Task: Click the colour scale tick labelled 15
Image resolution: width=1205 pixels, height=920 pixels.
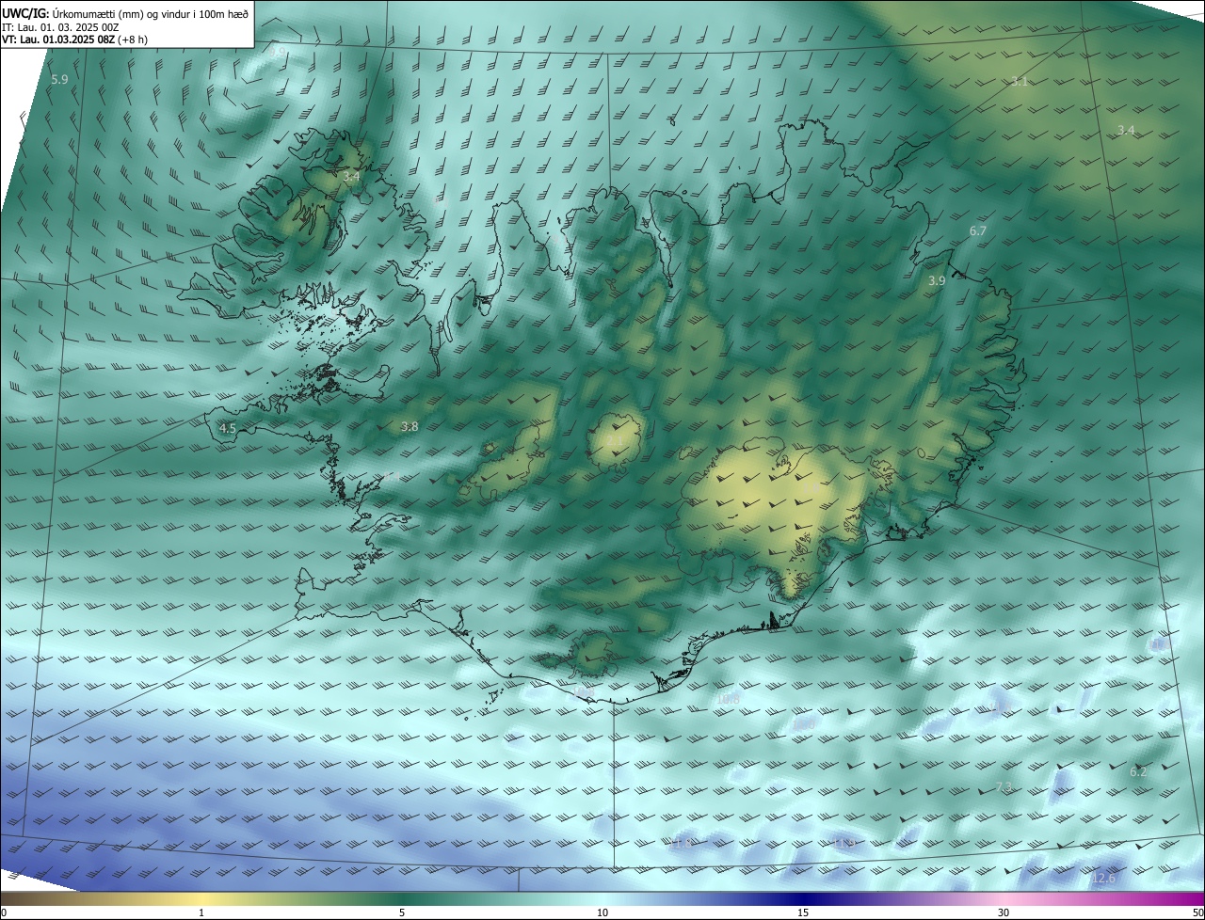Action: click(803, 912)
